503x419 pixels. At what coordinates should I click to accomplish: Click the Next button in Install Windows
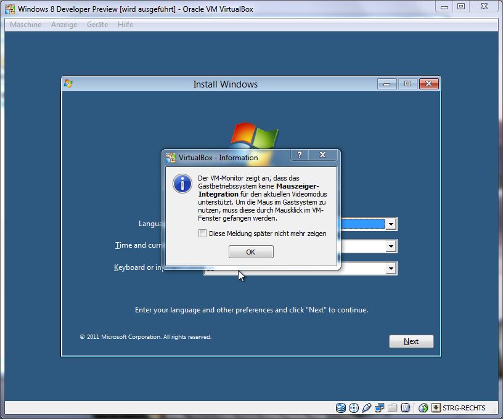click(411, 341)
